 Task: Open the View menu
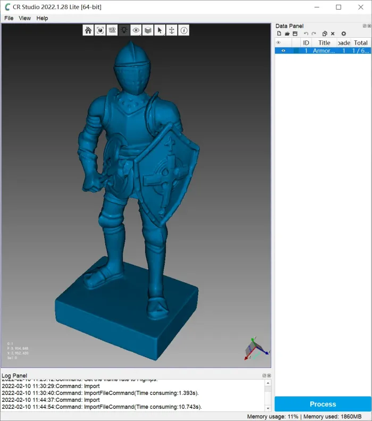click(24, 18)
